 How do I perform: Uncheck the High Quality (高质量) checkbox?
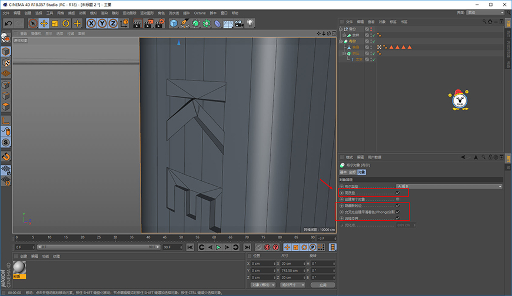coord(398,193)
